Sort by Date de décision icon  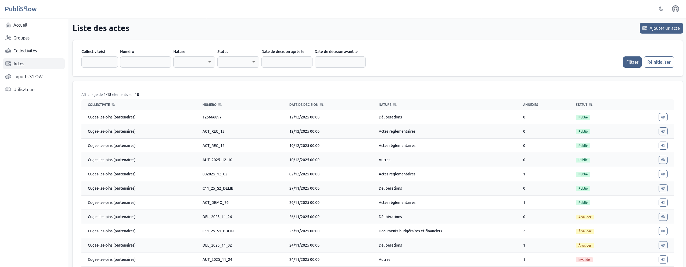322,105
